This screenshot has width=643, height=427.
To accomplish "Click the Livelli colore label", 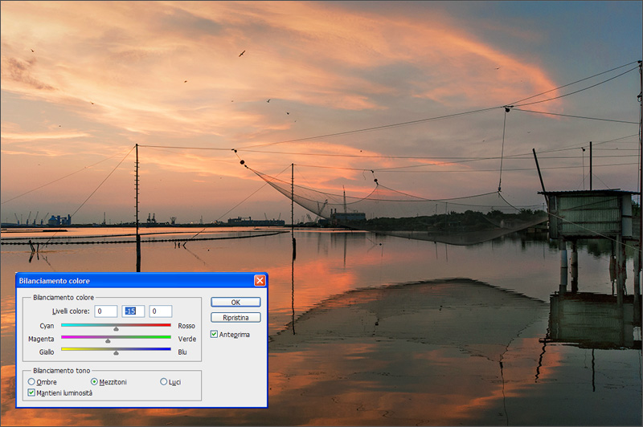I will [72, 311].
